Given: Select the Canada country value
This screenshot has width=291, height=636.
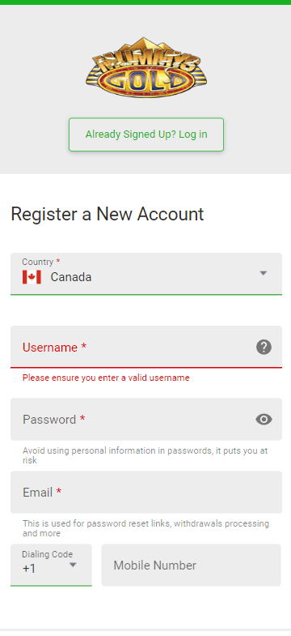Looking at the screenshot, I should [71, 277].
